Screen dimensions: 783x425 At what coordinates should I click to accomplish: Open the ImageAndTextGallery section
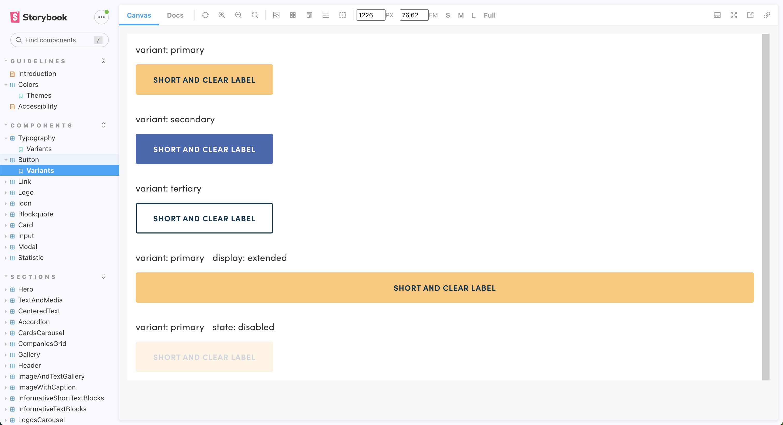51,376
